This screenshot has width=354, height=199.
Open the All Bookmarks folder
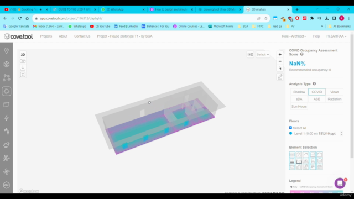click(339, 27)
